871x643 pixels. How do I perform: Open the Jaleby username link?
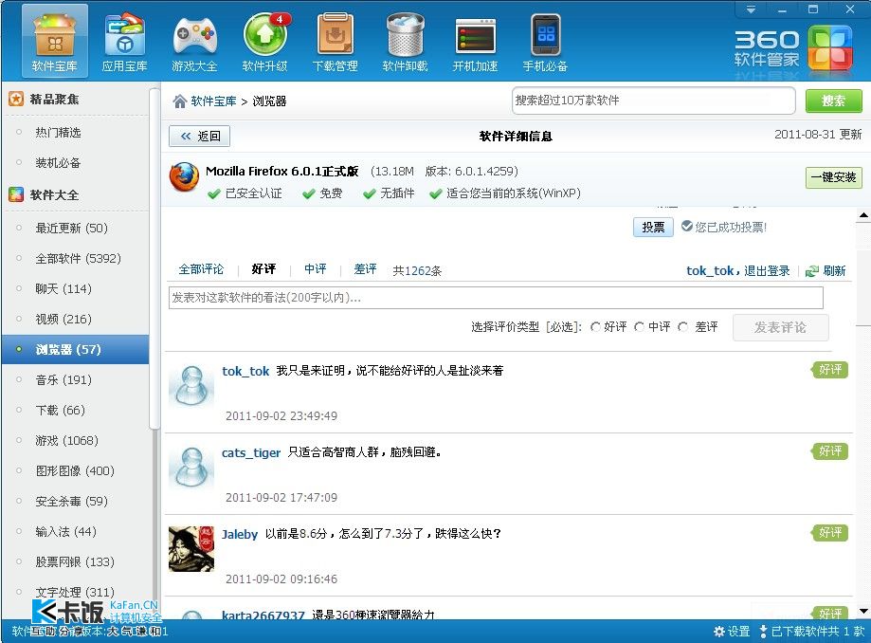click(240, 535)
